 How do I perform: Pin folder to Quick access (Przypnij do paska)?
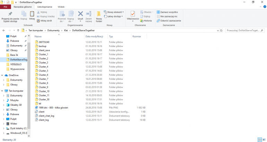click(x=10, y=17)
